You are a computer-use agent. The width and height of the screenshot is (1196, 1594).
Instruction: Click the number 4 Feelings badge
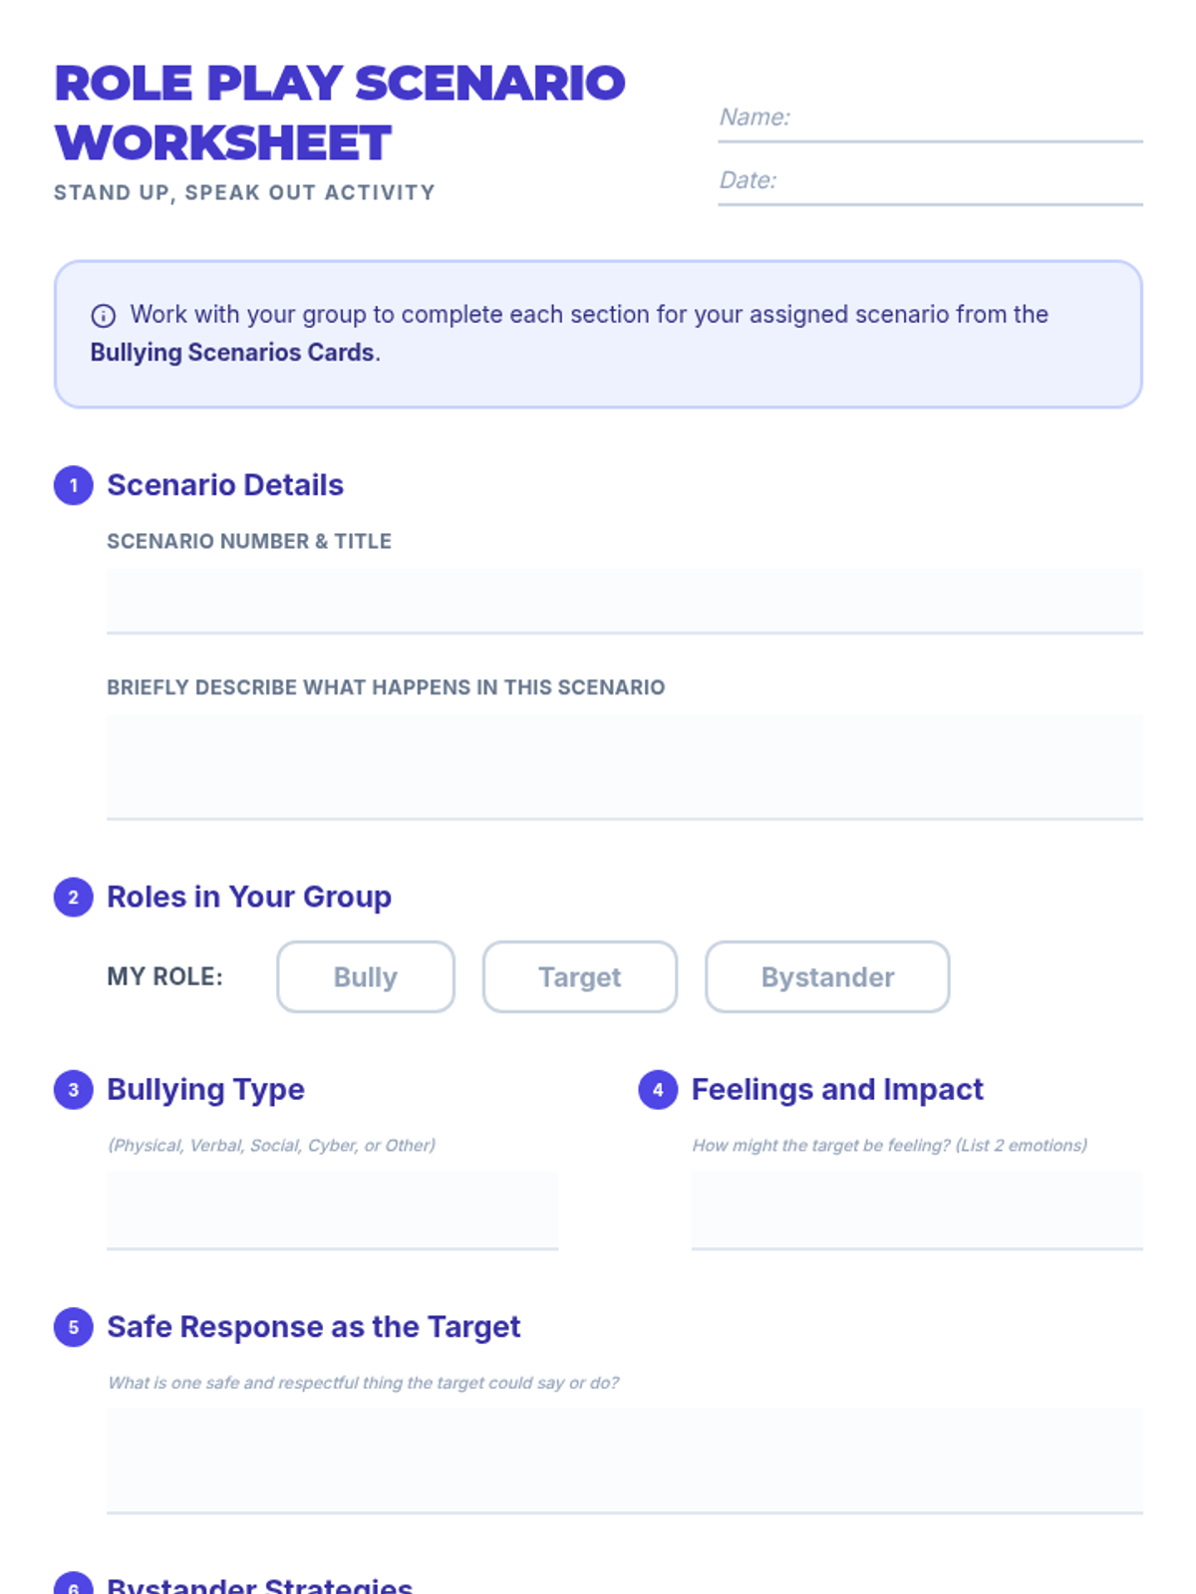point(658,1090)
